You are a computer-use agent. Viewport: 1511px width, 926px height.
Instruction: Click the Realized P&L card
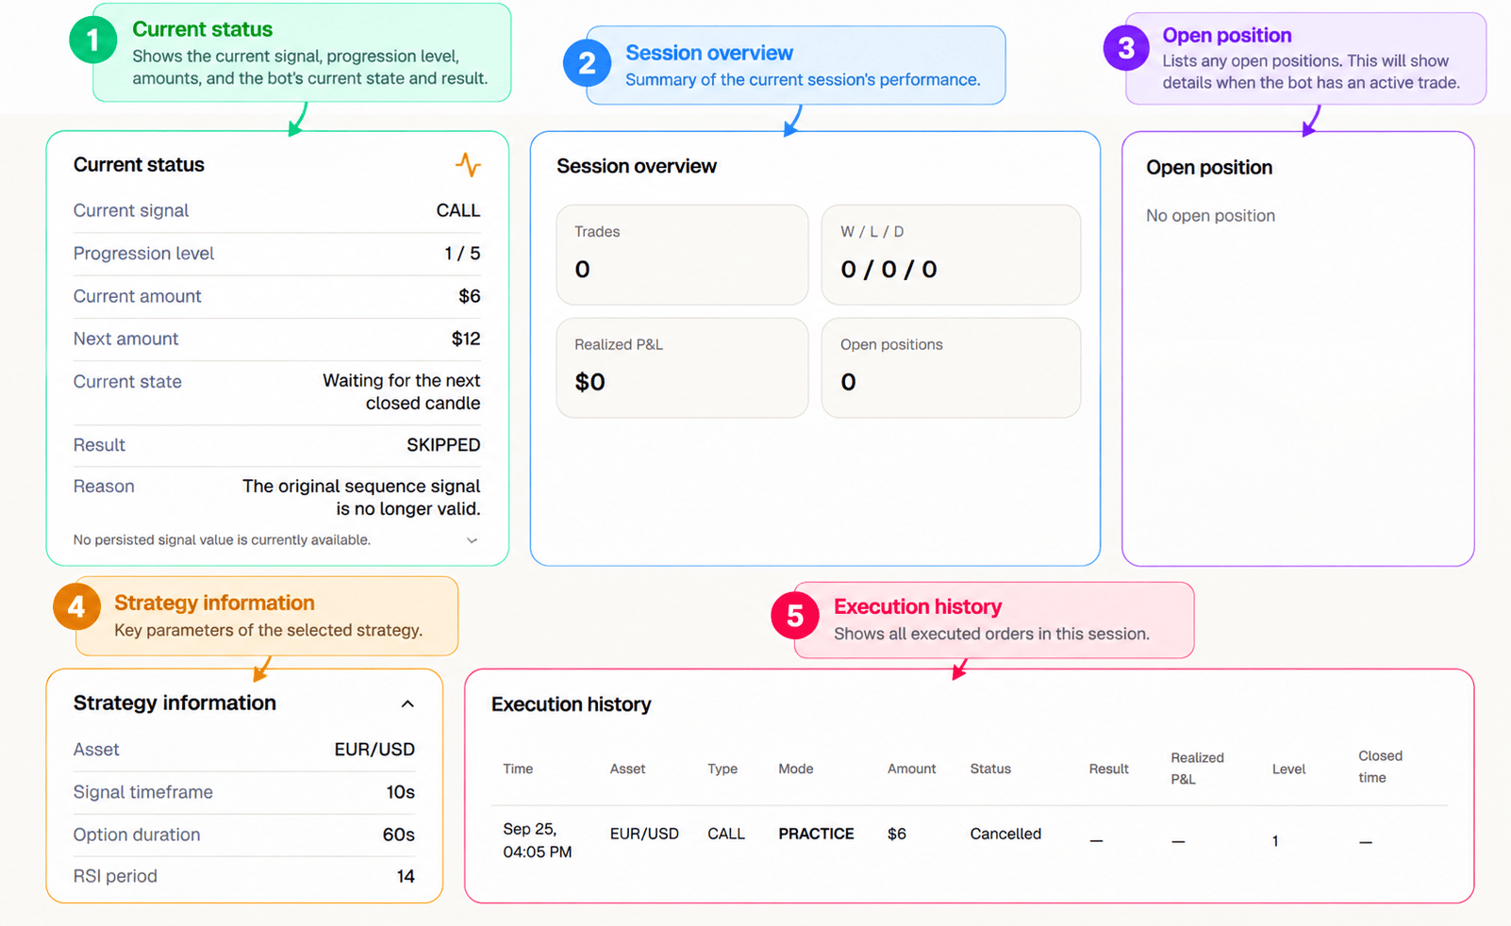[682, 368]
